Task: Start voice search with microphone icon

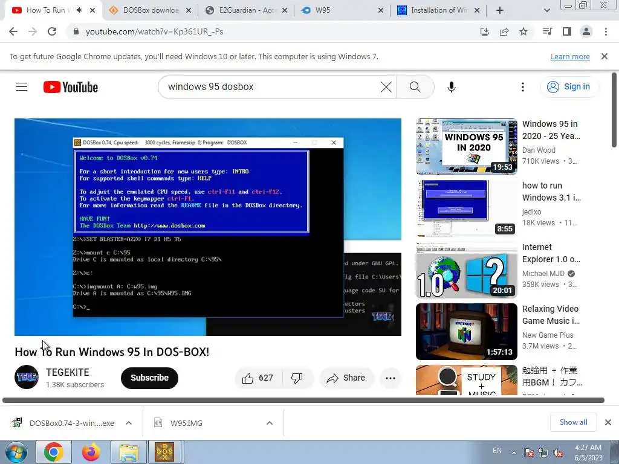Action: click(x=452, y=87)
